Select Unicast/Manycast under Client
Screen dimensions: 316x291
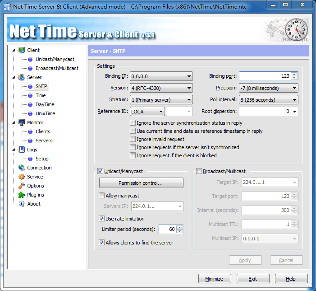tap(55, 59)
